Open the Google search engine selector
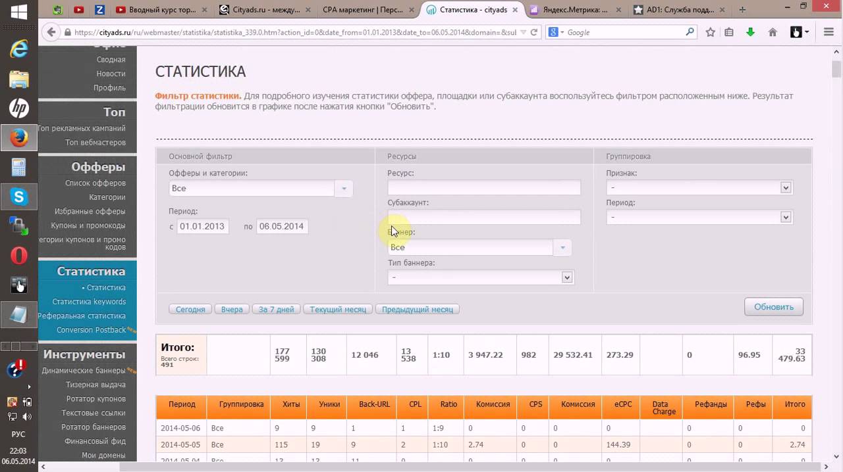Image resolution: width=843 pixels, height=472 pixels. tap(555, 32)
